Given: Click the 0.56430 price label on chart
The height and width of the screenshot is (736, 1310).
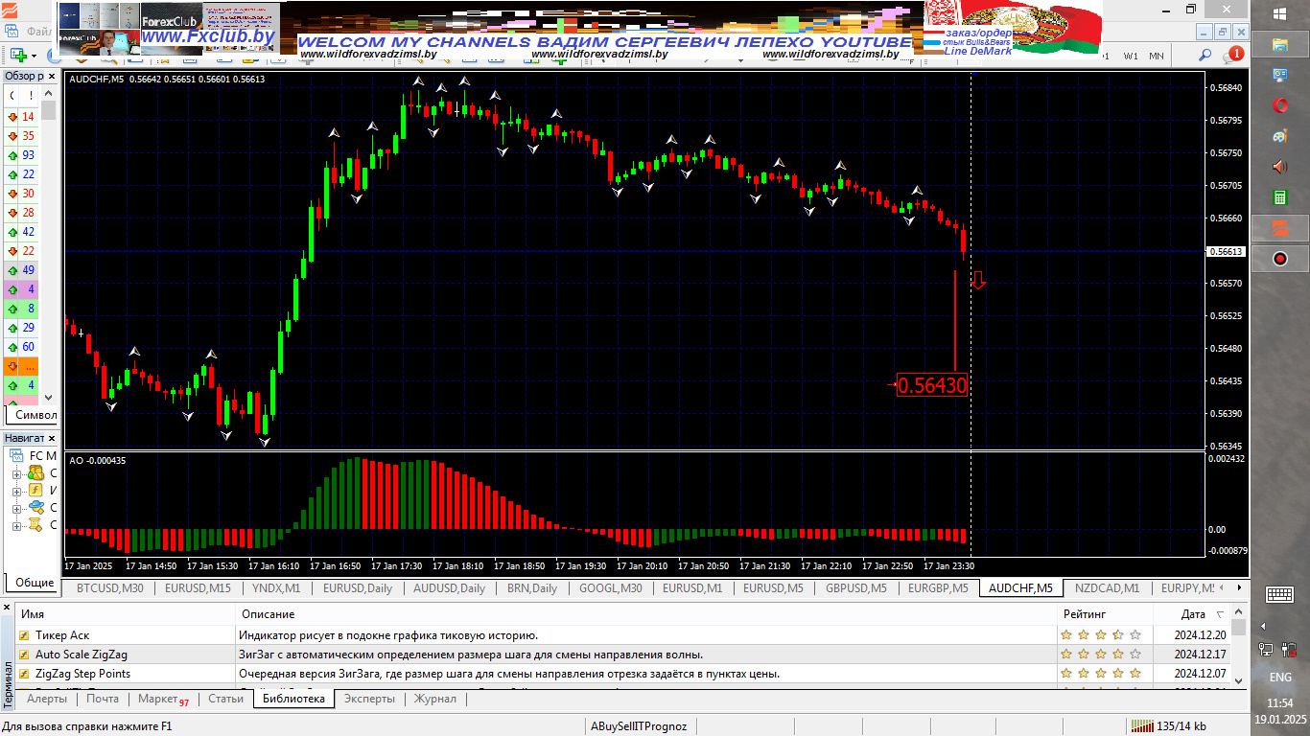Looking at the screenshot, I should coord(932,385).
